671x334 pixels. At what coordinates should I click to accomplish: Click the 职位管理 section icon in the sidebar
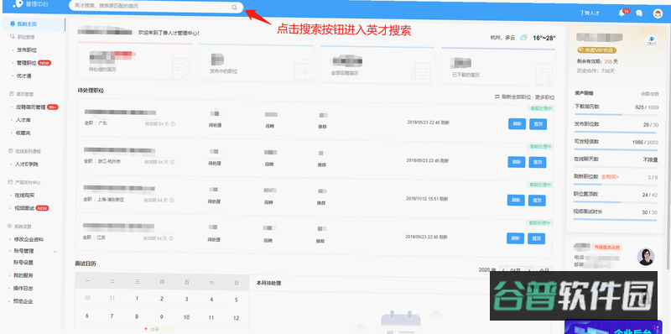click(x=12, y=37)
